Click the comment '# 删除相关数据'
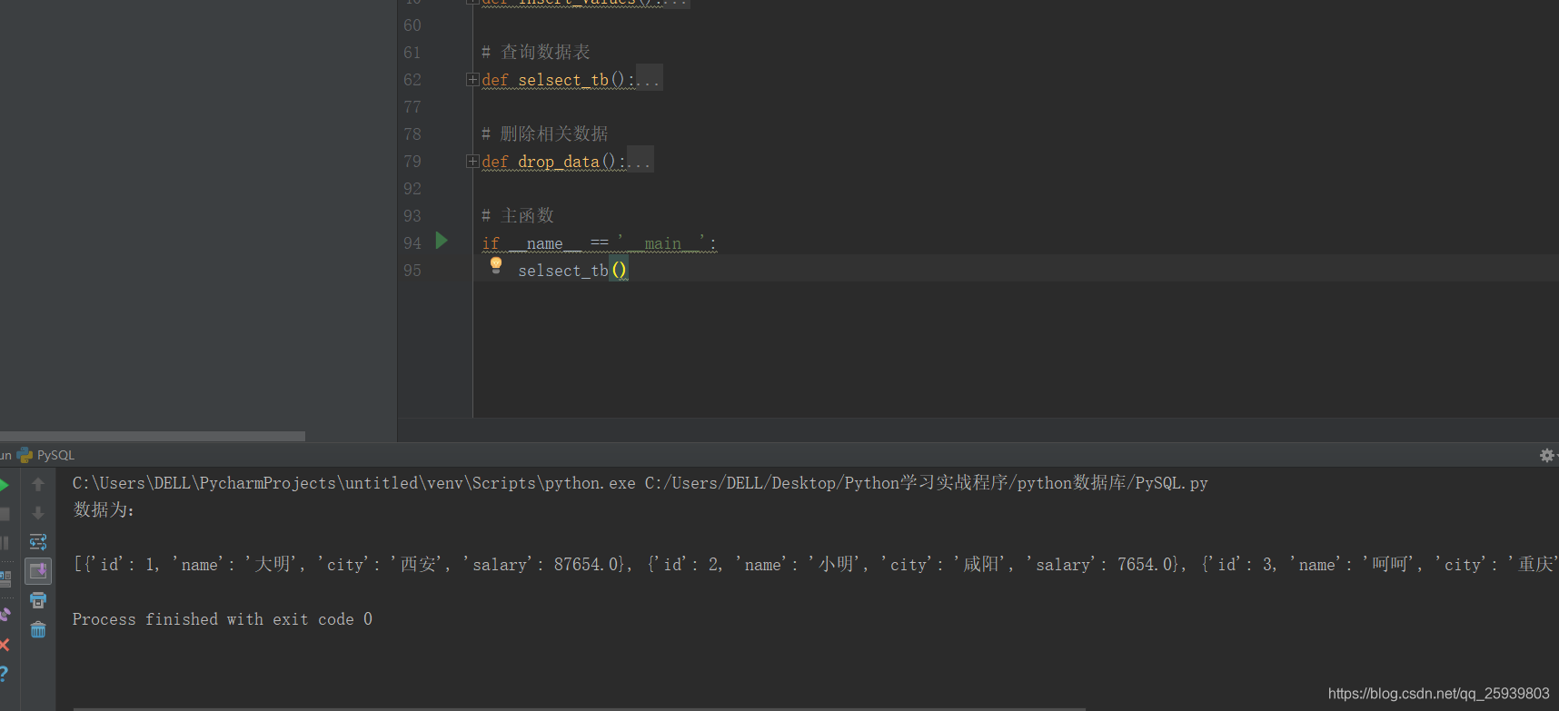 click(x=545, y=134)
